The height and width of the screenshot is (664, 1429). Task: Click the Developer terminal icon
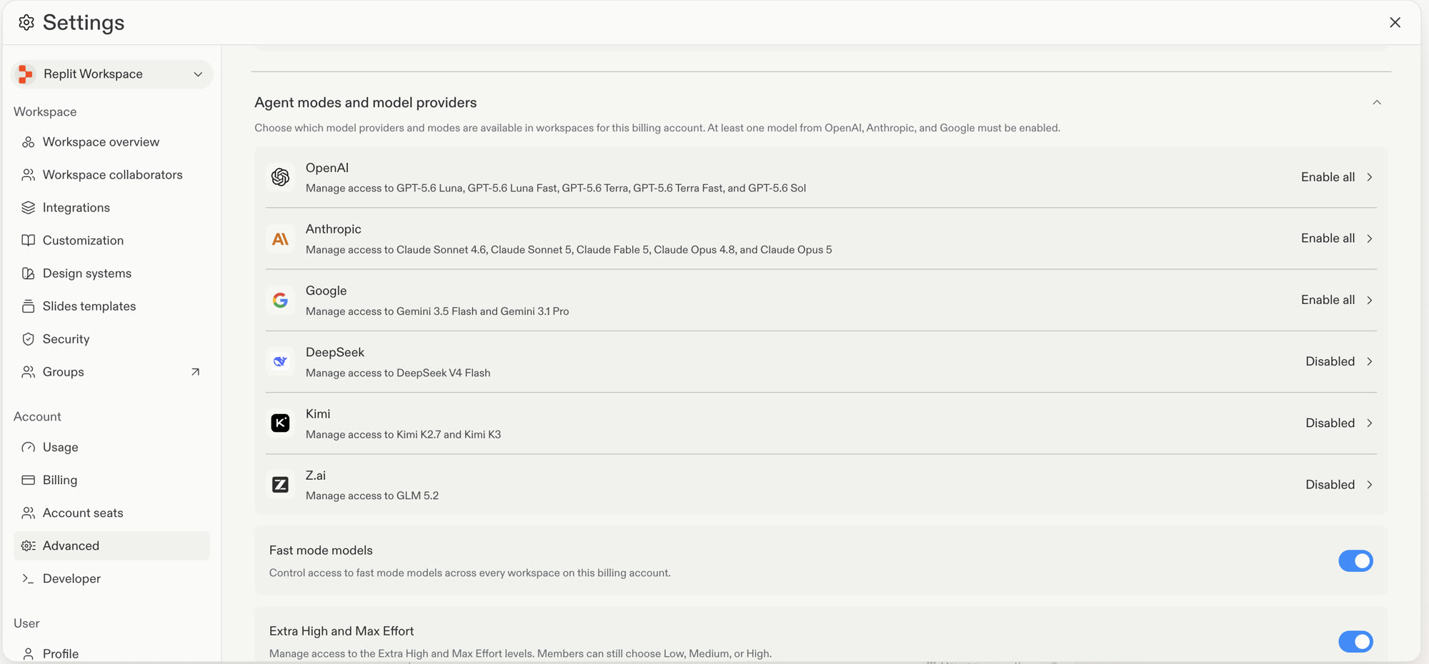[28, 579]
